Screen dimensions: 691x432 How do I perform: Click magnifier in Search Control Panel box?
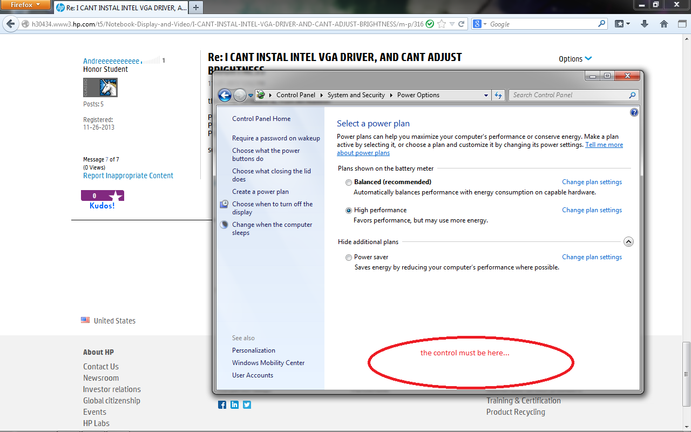pyautogui.click(x=633, y=95)
